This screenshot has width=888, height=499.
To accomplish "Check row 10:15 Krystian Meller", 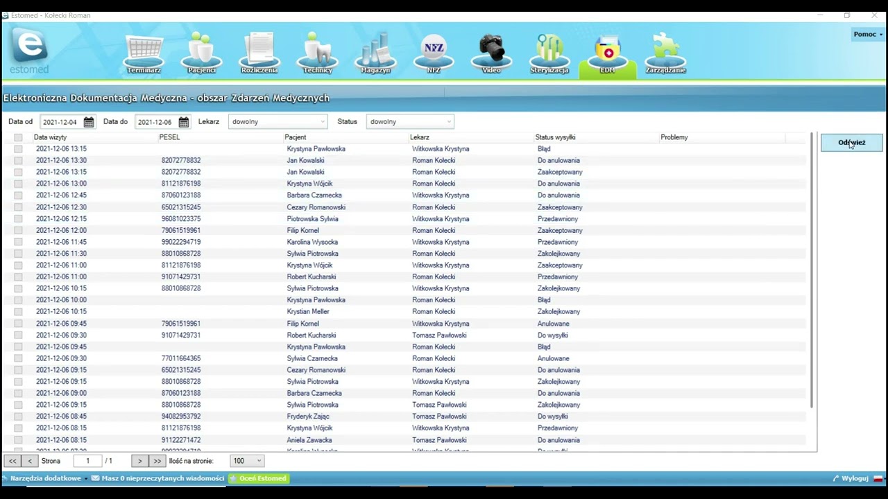I will coord(18,312).
